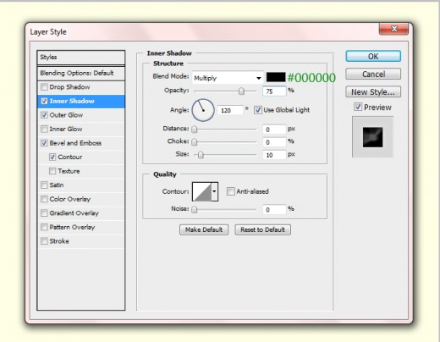Click Reset to Default button
Viewport: 440px width, 342px height.
[262, 229]
